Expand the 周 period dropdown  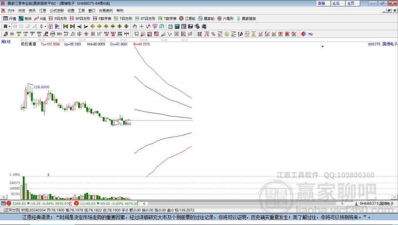tap(9, 26)
